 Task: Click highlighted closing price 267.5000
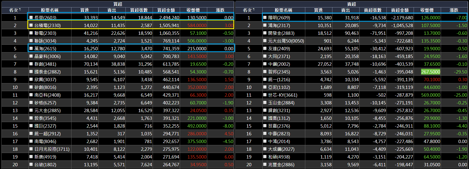coord(430,72)
